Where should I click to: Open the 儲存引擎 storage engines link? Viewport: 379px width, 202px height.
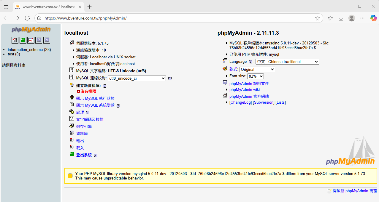84,126
